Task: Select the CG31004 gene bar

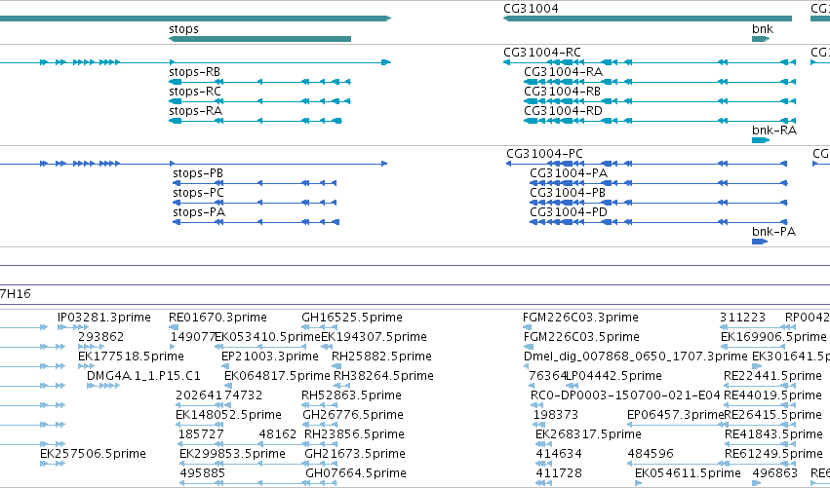Action: (x=648, y=19)
